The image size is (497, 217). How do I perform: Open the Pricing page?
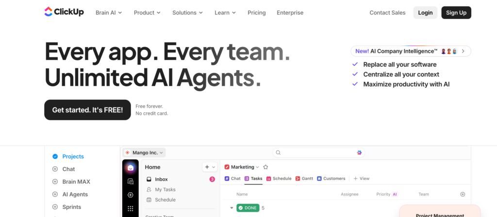tap(256, 13)
